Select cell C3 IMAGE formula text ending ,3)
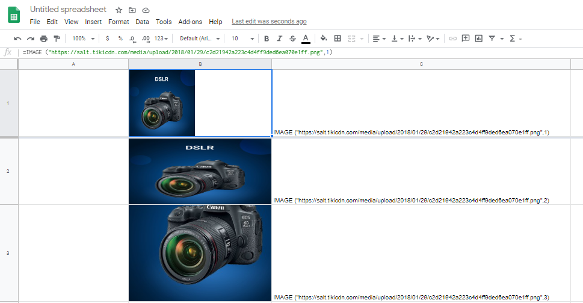The width and height of the screenshot is (583, 303). (x=411, y=298)
